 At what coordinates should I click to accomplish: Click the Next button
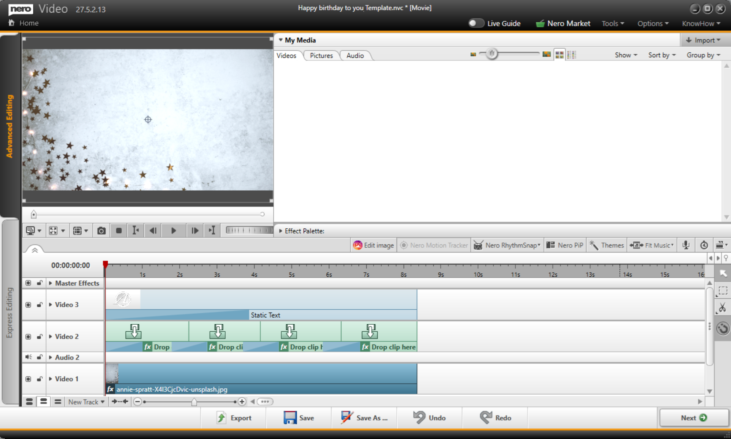693,418
